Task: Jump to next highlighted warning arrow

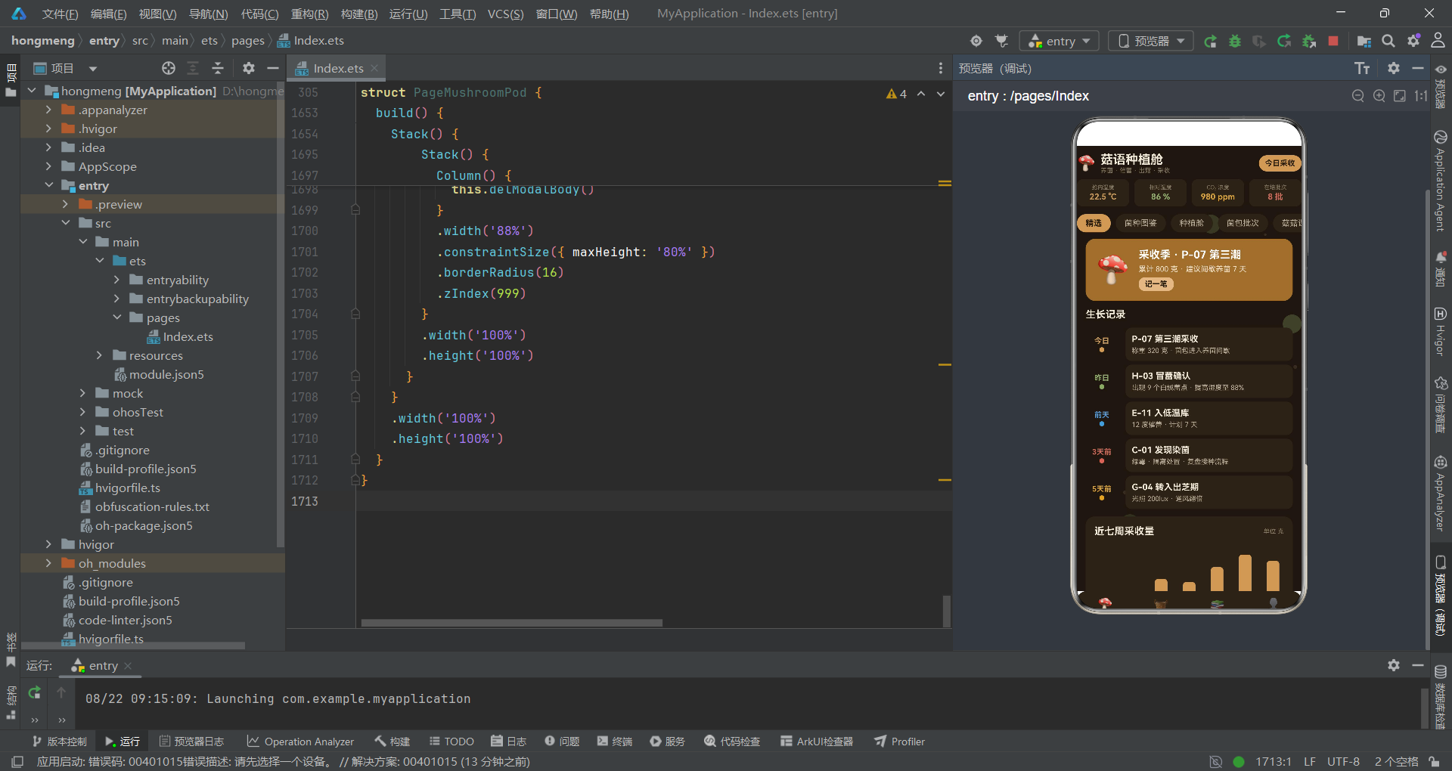Action: 941,94
